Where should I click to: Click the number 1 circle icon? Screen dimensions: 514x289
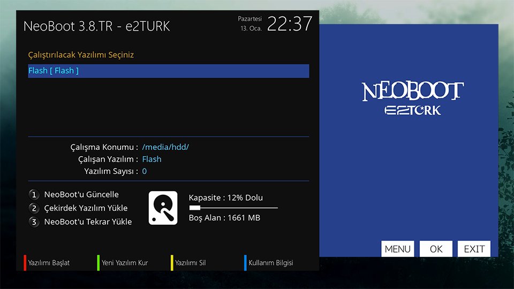point(34,195)
